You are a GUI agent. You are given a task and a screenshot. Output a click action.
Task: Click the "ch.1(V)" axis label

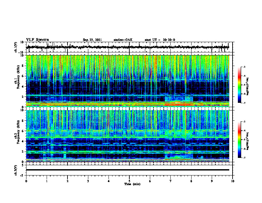pyautogui.click(x=16, y=47)
